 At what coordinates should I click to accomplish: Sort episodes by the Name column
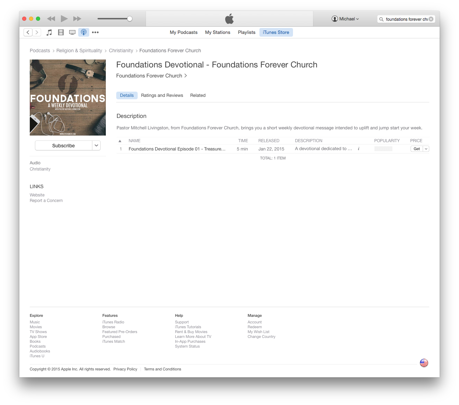tap(135, 141)
